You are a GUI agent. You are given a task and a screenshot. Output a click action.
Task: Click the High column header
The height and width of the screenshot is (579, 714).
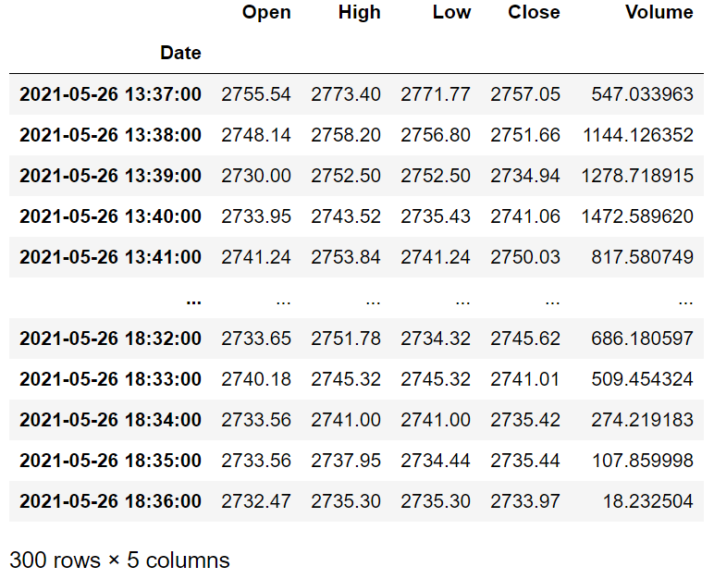[359, 12]
